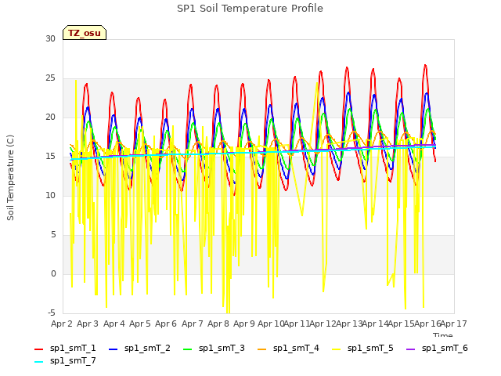Click the Apr 15 x-axis tick label
501x376 pixels.
(401, 324)
